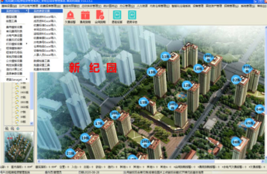Viewport: 267px width, 174px height.
Task: Select the 0901栋 building marker on map
Action: point(208,58)
